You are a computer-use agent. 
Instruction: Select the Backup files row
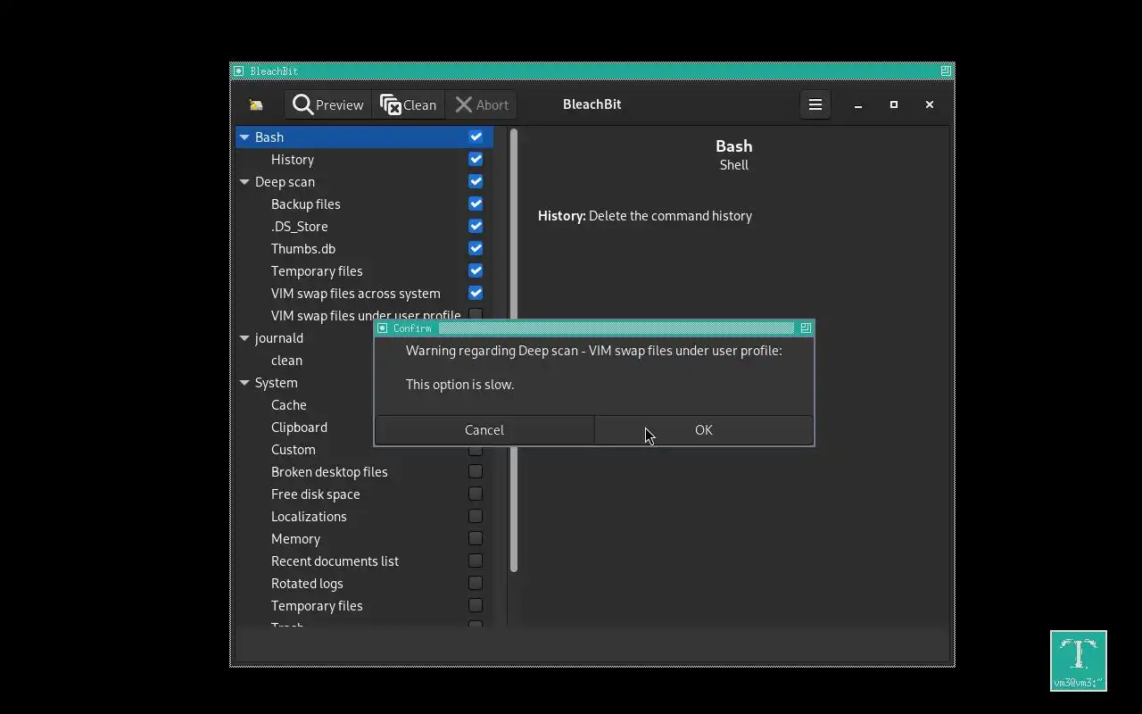364,203
